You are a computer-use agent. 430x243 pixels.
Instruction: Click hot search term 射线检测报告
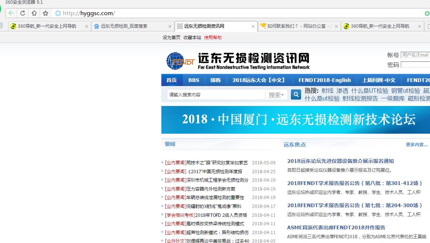click(x=360, y=98)
